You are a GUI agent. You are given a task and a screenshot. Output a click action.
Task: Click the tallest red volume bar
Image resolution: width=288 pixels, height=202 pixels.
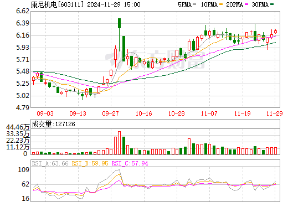click(x=119, y=143)
